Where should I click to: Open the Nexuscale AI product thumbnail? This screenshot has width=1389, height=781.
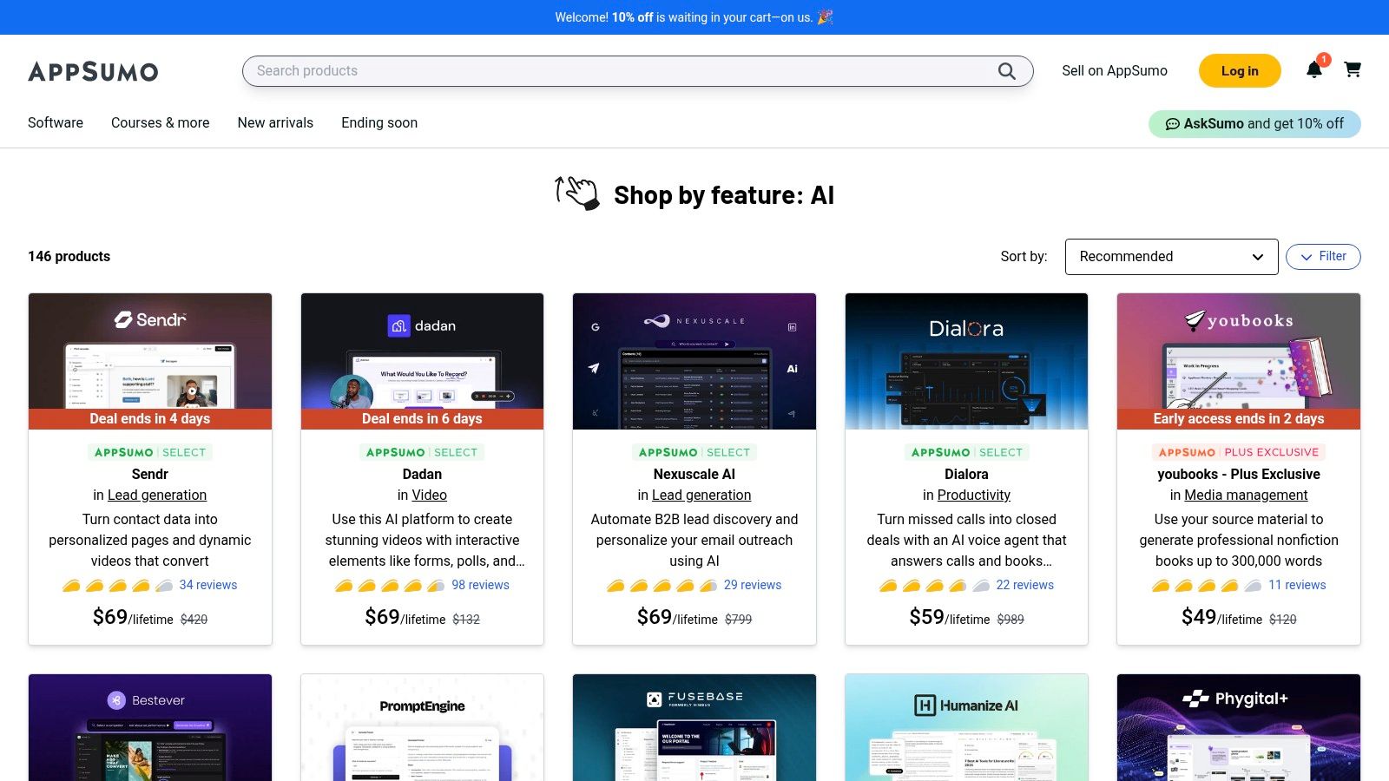(x=694, y=361)
